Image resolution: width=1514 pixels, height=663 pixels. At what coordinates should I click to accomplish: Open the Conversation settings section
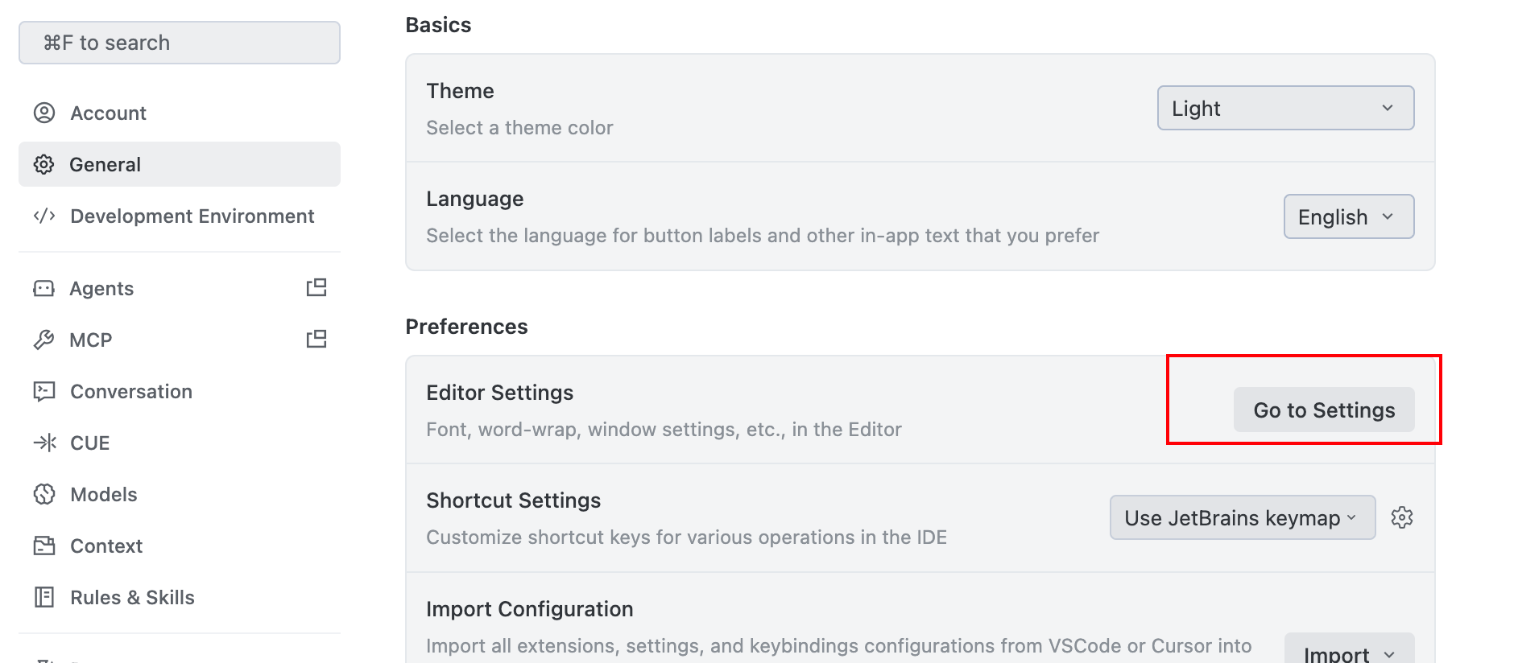pyautogui.click(x=131, y=391)
